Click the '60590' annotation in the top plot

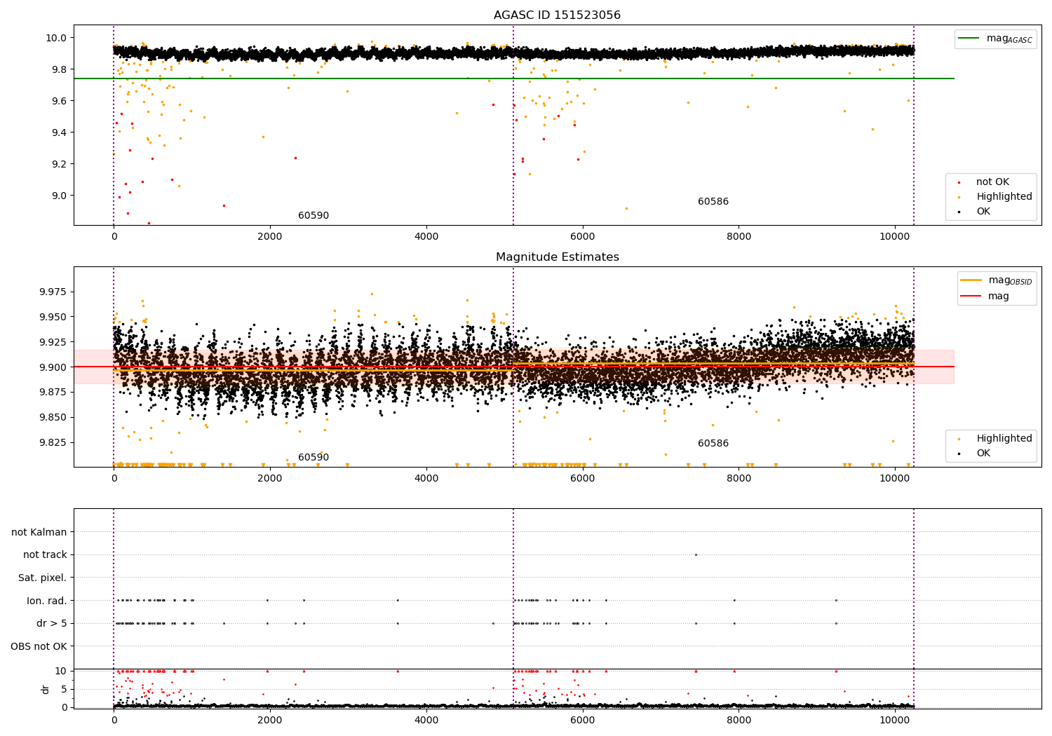313,216
